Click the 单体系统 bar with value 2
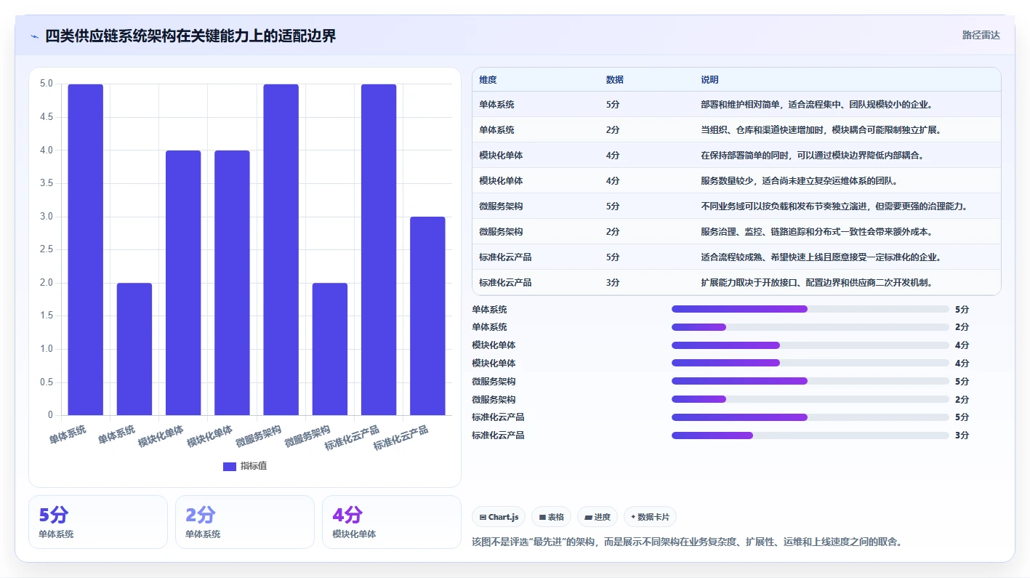 [x=134, y=349]
